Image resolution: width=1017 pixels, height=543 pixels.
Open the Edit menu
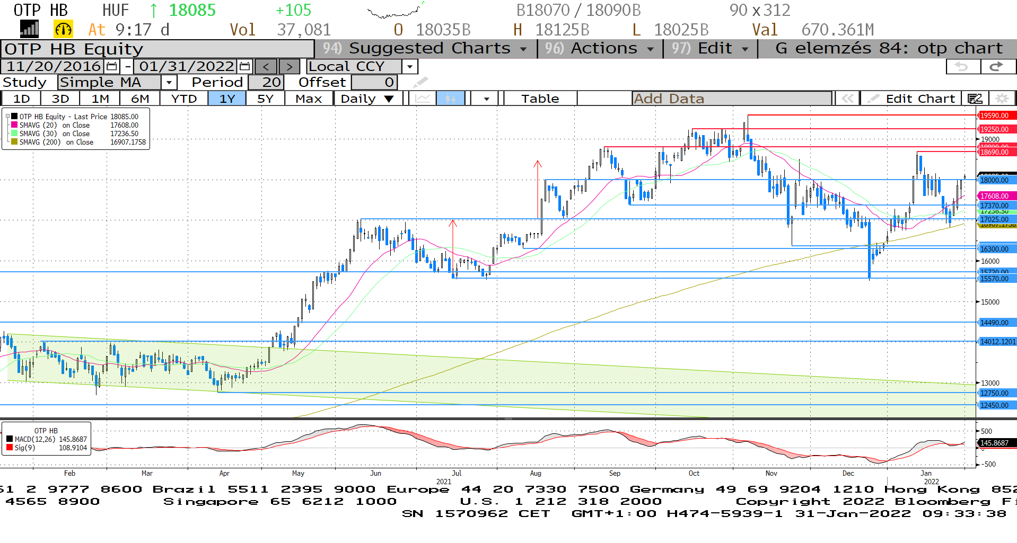tap(711, 48)
